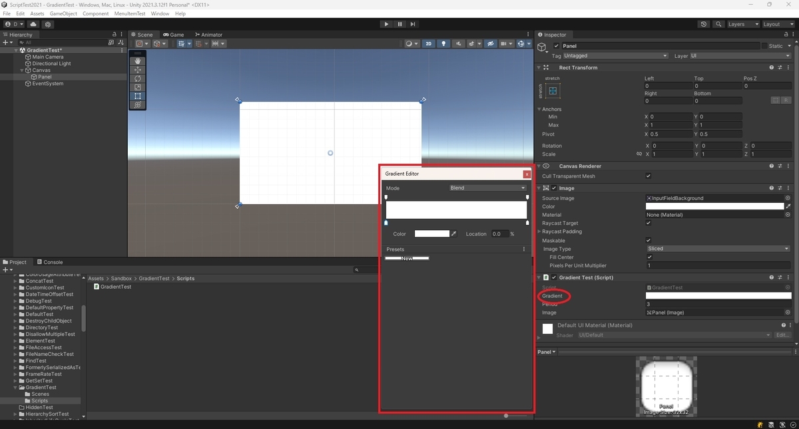799x429 pixels.
Task: Select the Rect tool in Scene view
Action: [x=138, y=96]
